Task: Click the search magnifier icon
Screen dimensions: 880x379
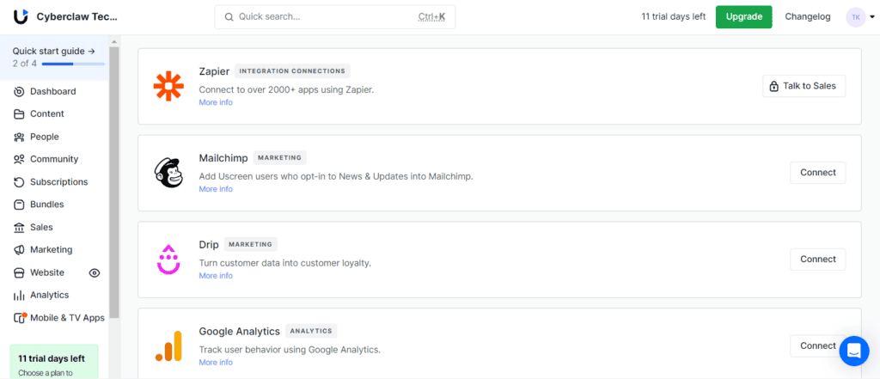Action: (x=229, y=17)
